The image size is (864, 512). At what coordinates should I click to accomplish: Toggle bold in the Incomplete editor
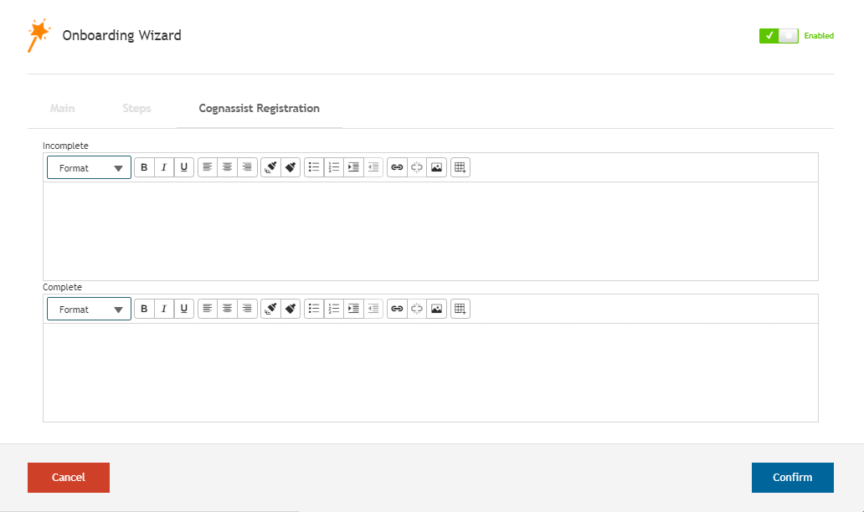[144, 167]
